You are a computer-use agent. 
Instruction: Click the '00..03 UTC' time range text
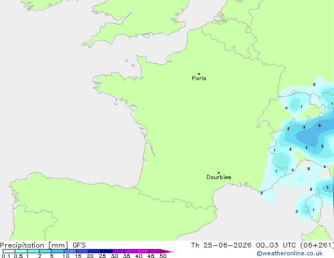(x=276, y=245)
